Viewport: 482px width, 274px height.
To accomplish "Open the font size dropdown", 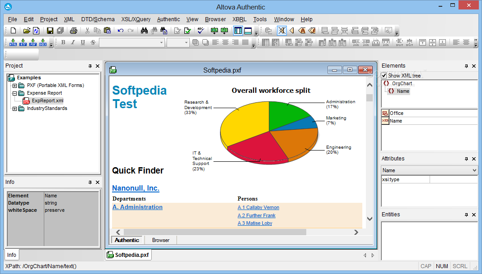I will tap(186, 43).
